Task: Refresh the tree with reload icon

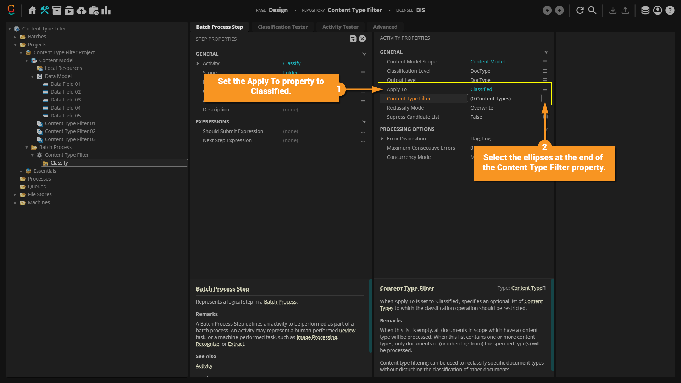Action: tap(580, 10)
